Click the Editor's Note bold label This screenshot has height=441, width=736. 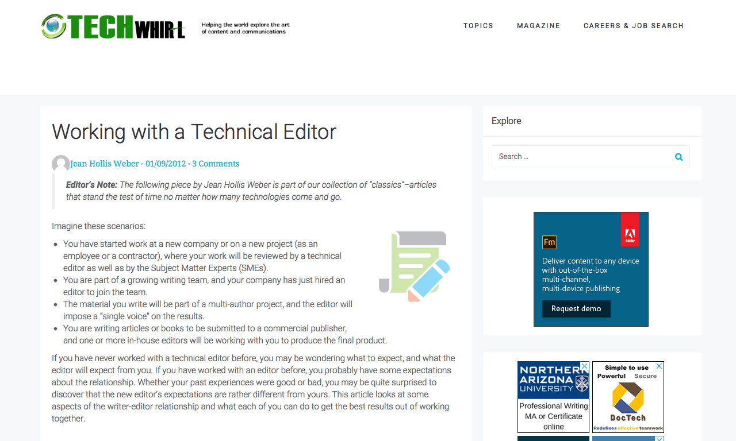pyautogui.click(x=91, y=185)
